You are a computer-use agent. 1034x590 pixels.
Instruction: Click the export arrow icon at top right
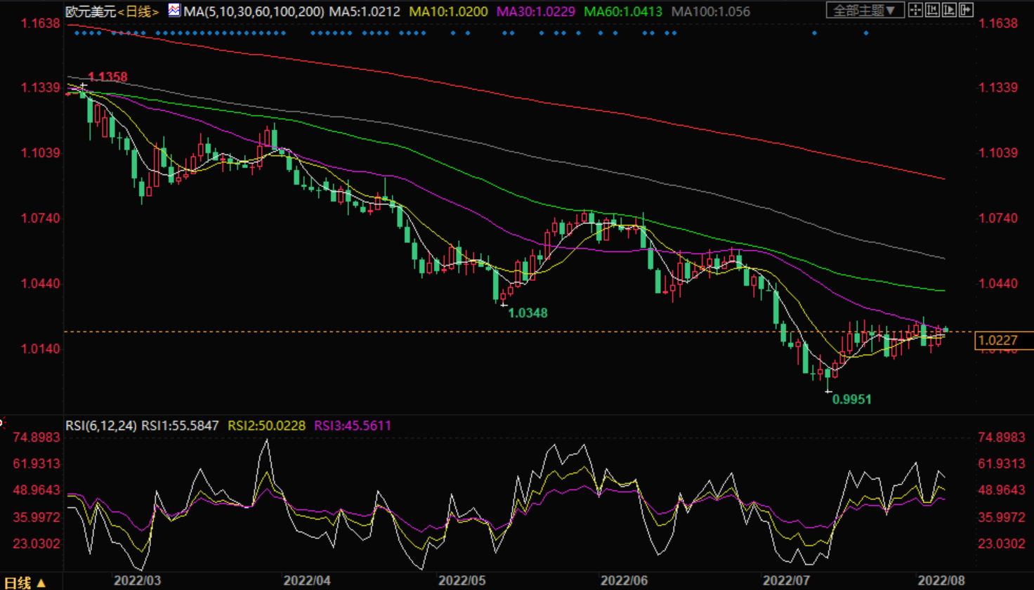click(966, 10)
